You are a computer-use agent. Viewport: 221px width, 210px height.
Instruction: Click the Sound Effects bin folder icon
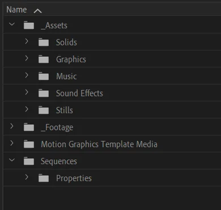pyautogui.click(x=44, y=93)
